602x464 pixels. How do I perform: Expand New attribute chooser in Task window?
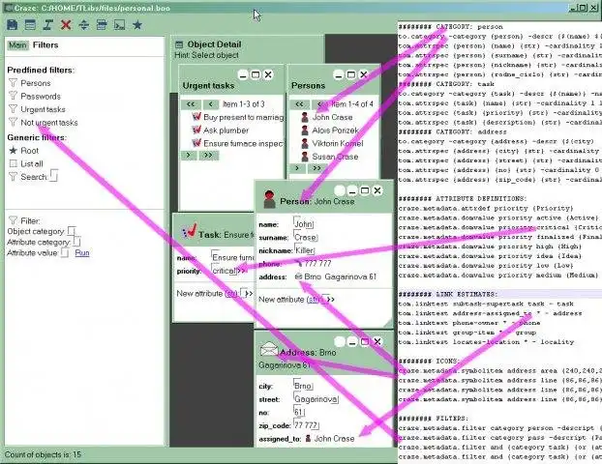[x=249, y=293]
